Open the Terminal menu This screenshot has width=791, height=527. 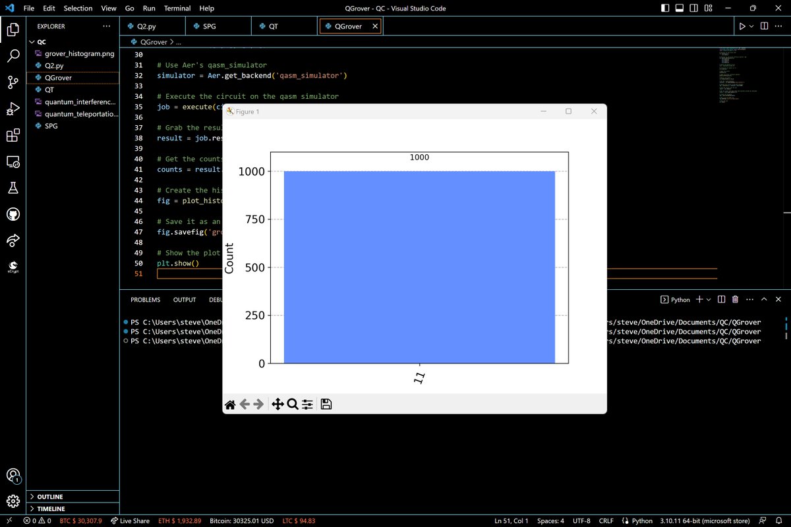177,9
